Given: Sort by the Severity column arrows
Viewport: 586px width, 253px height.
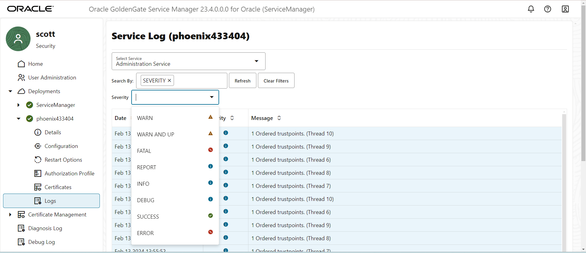Looking at the screenshot, I should (232, 118).
